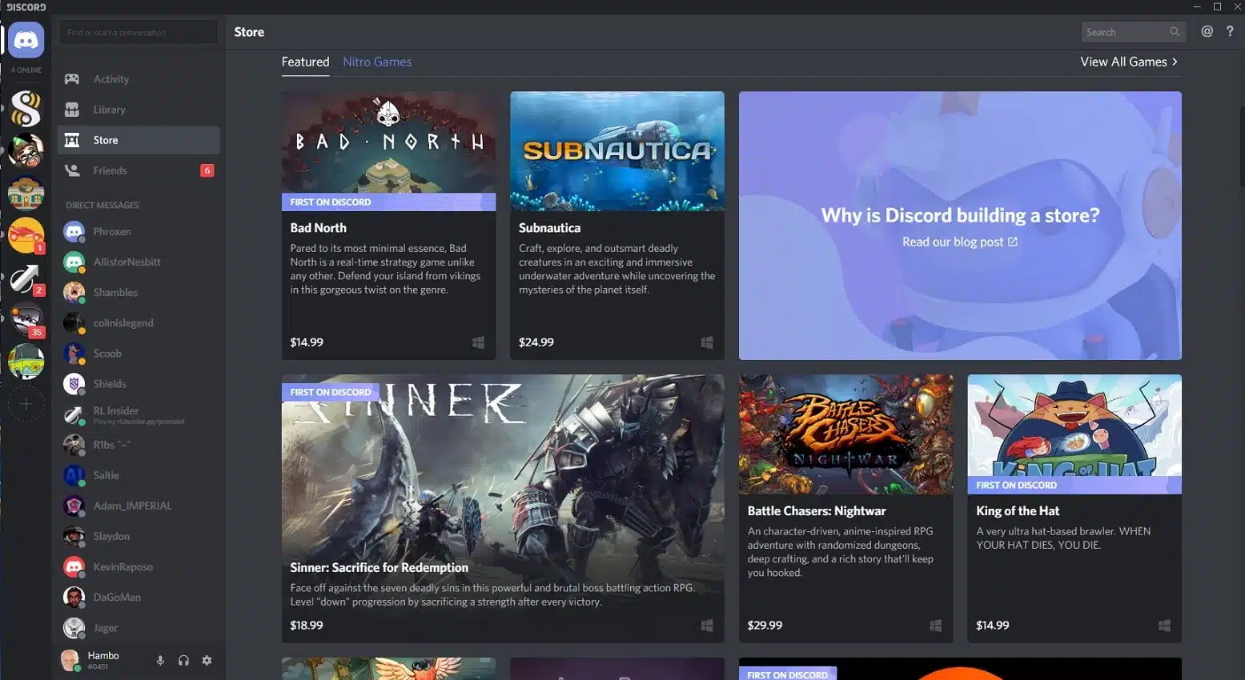Open KevinRaposo direct message

138,567
